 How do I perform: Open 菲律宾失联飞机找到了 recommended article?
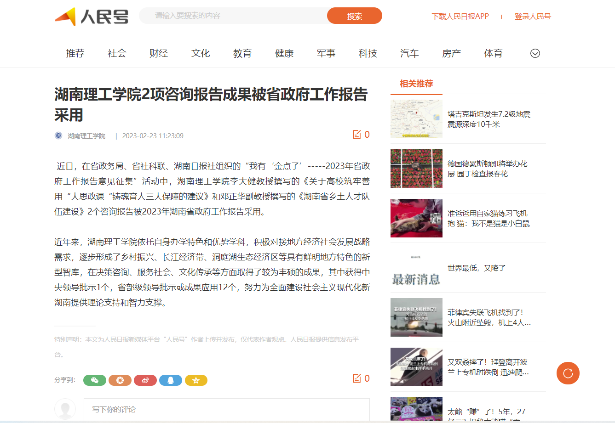click(489, 317)
